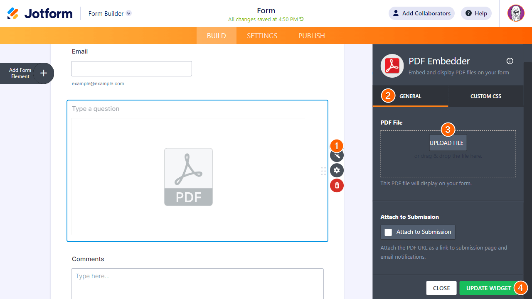532x299 pixels.
Task: Enable the Attach to Submission checkbox
Action: pos(388,232)
